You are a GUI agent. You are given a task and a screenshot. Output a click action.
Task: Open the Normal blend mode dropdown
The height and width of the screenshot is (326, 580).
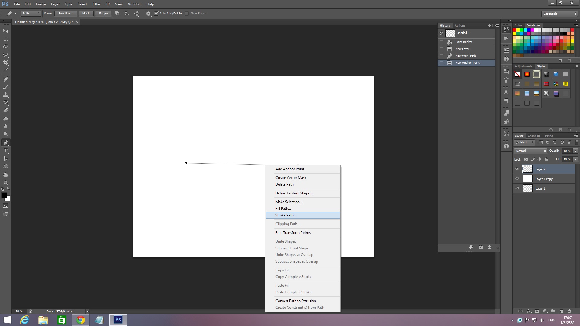pos(530,151)
